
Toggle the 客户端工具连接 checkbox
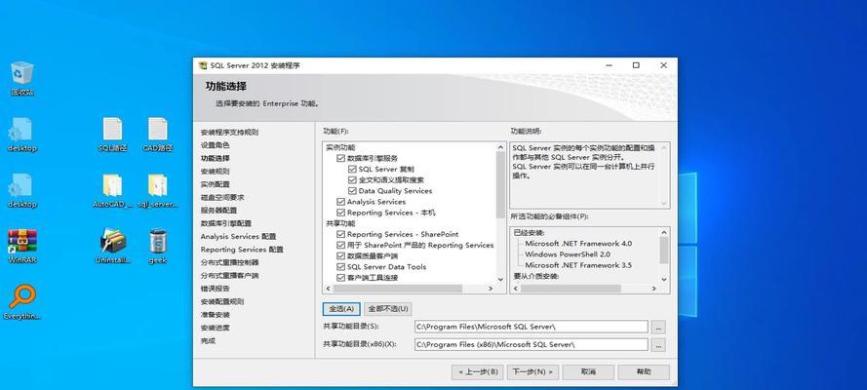tap(340, 278)
